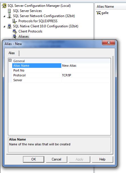Click the SQL Native Client 10.0 Configuration icon
Screen dimensions: 126x173
pyautogui.click(x=9, y=26)
